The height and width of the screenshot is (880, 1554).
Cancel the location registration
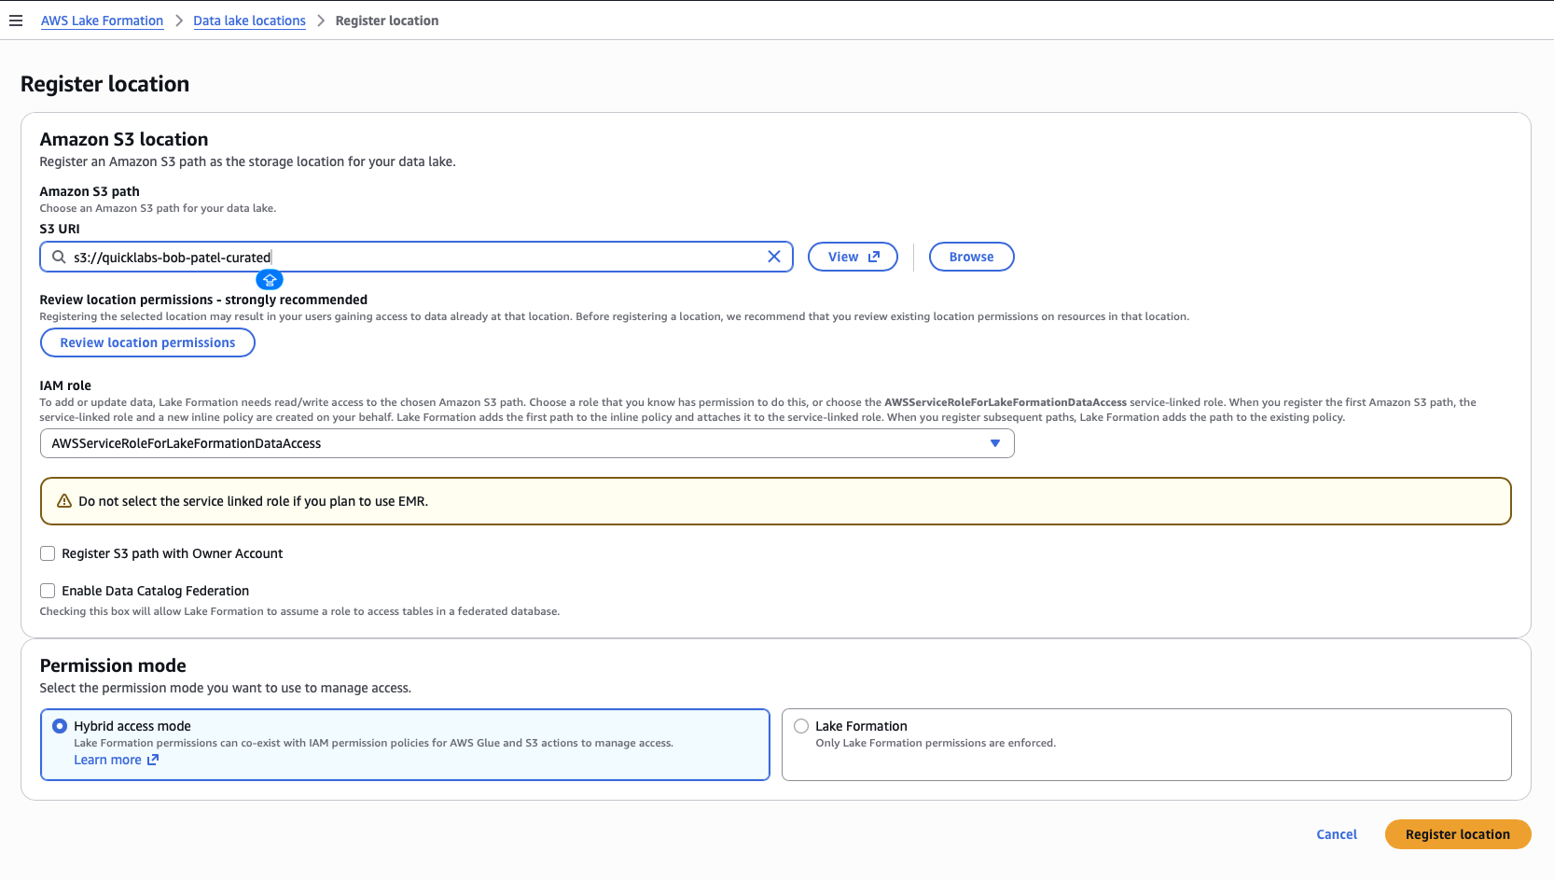[1337, 834]
